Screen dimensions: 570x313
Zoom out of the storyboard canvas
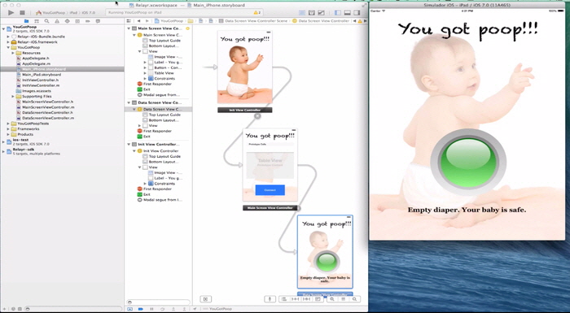pos(332,299)
